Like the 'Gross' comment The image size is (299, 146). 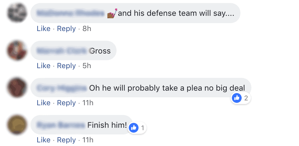coord(43,66)
